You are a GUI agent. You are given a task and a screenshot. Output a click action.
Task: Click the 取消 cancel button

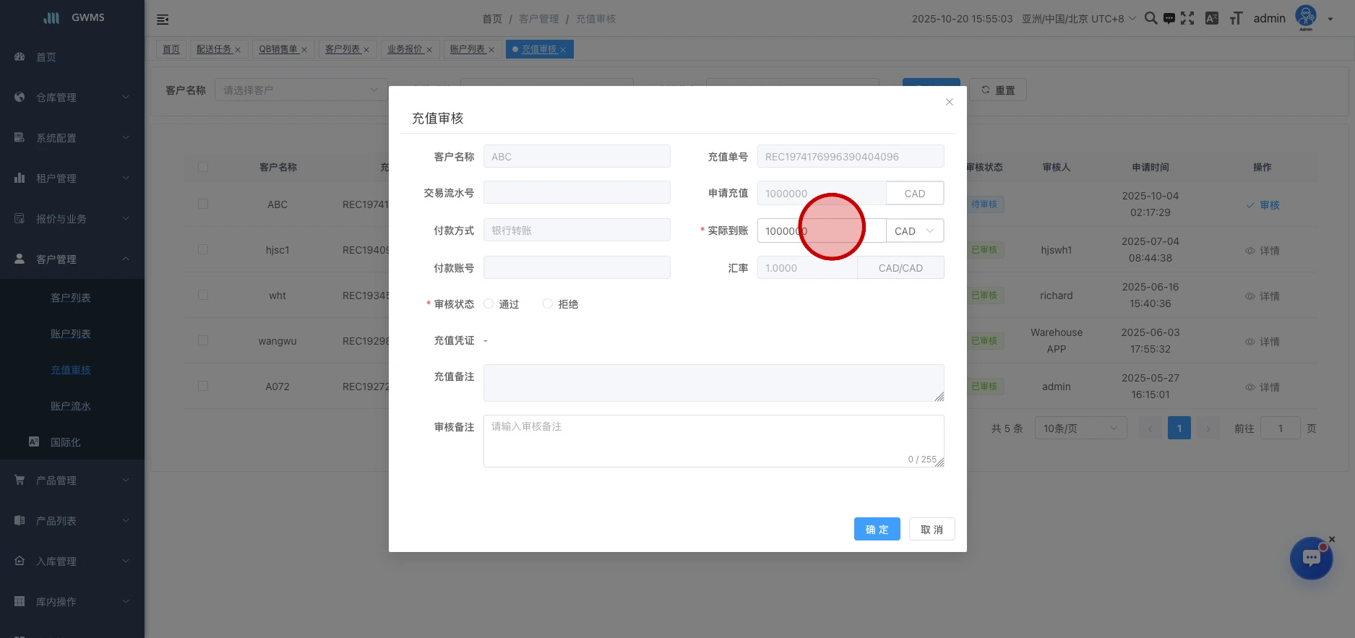[932, 530]
